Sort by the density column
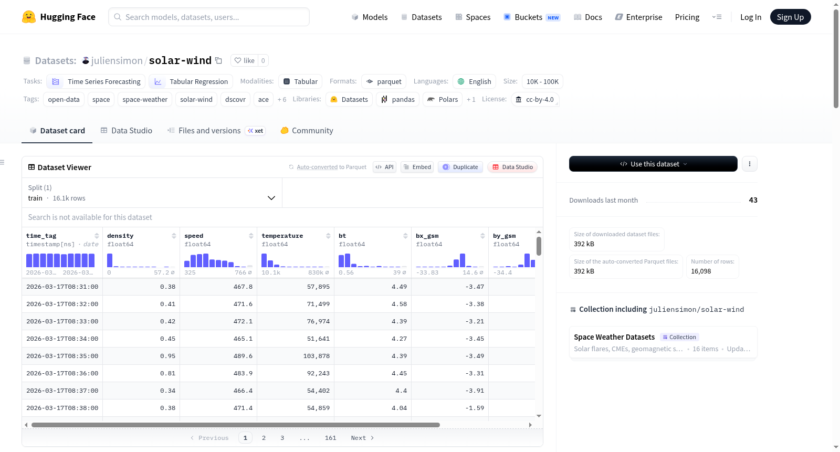 (x=174, y=236)
